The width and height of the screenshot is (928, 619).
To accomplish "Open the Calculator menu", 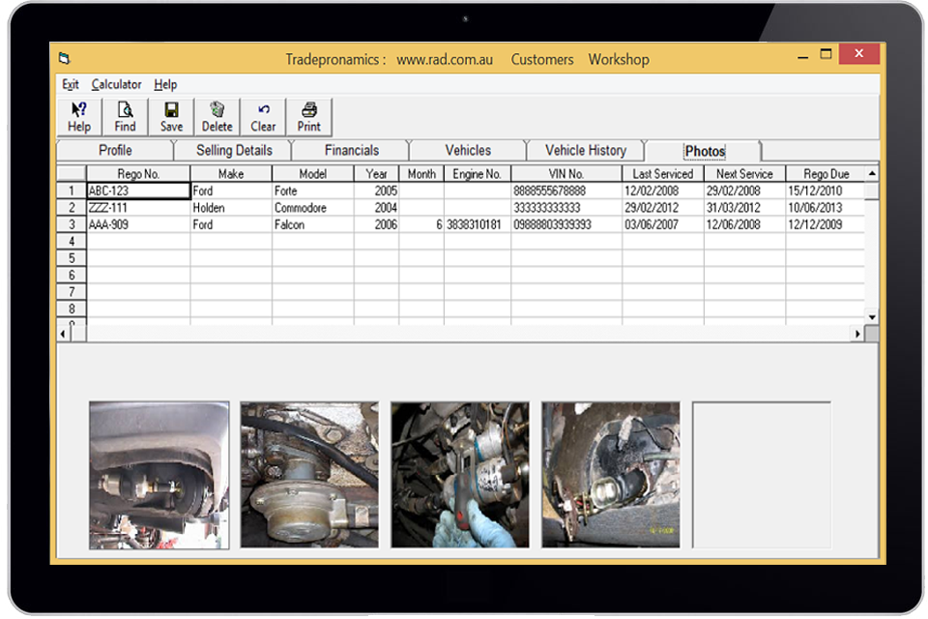I will coord(116,84).
